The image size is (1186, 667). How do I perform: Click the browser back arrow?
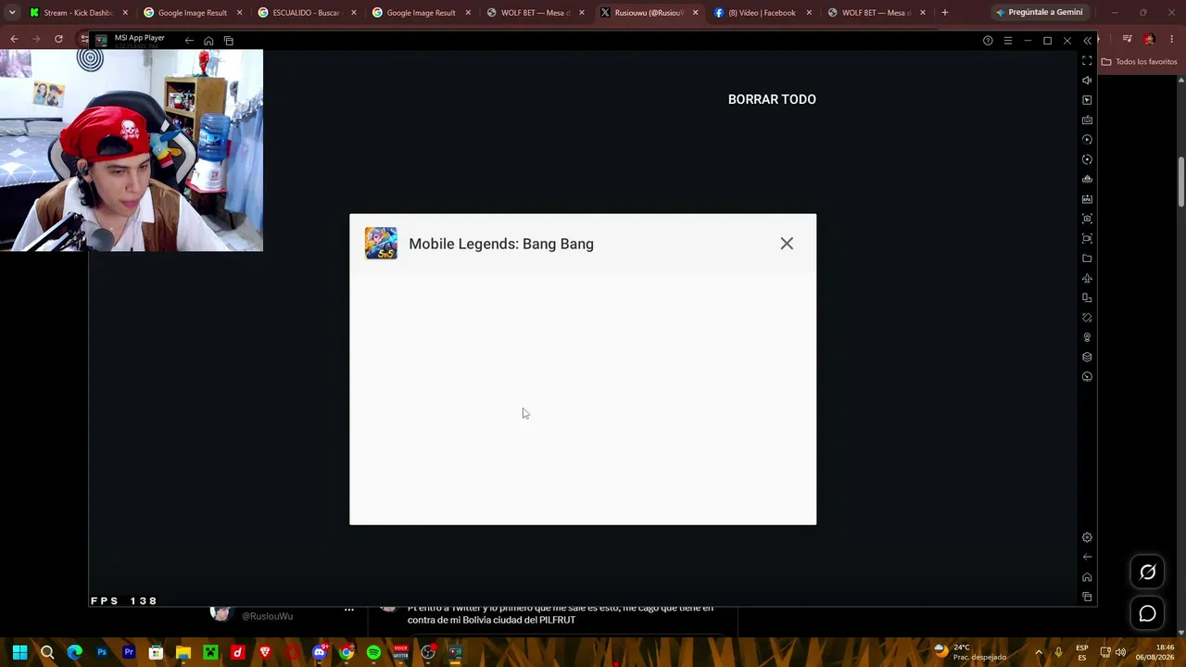(x=14, y=39)
